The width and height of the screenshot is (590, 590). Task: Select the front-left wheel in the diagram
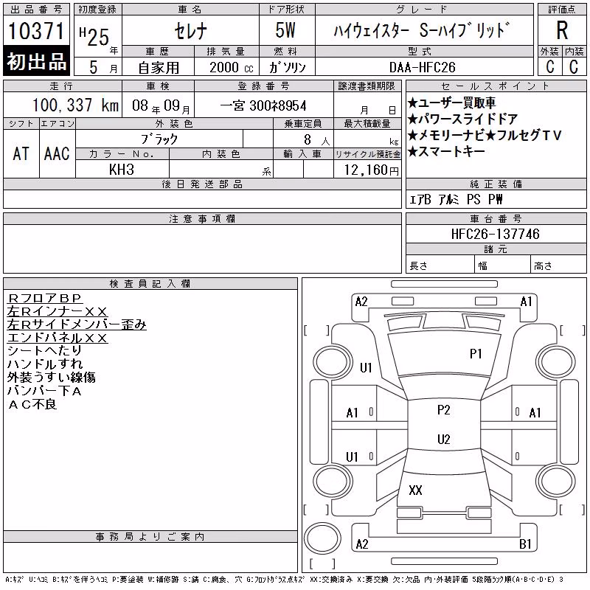coord(333,362)
